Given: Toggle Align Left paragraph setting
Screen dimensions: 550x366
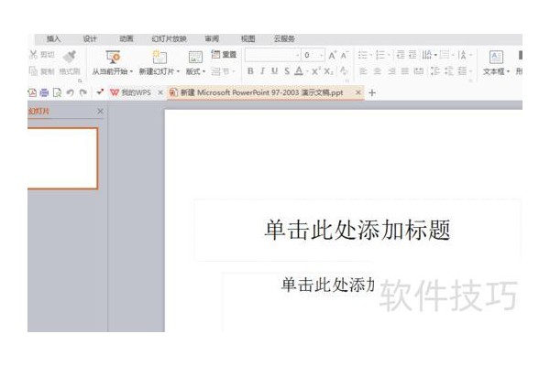Looking at the screenshot, I should (363, 71).
